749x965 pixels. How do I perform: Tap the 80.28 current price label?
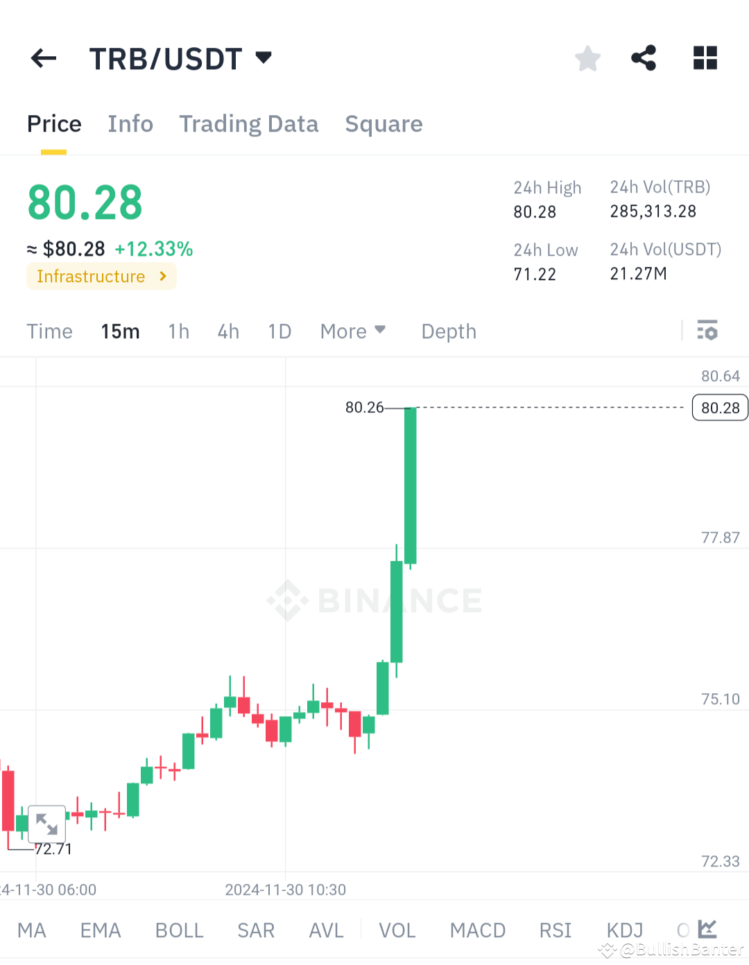click(719, 408)
